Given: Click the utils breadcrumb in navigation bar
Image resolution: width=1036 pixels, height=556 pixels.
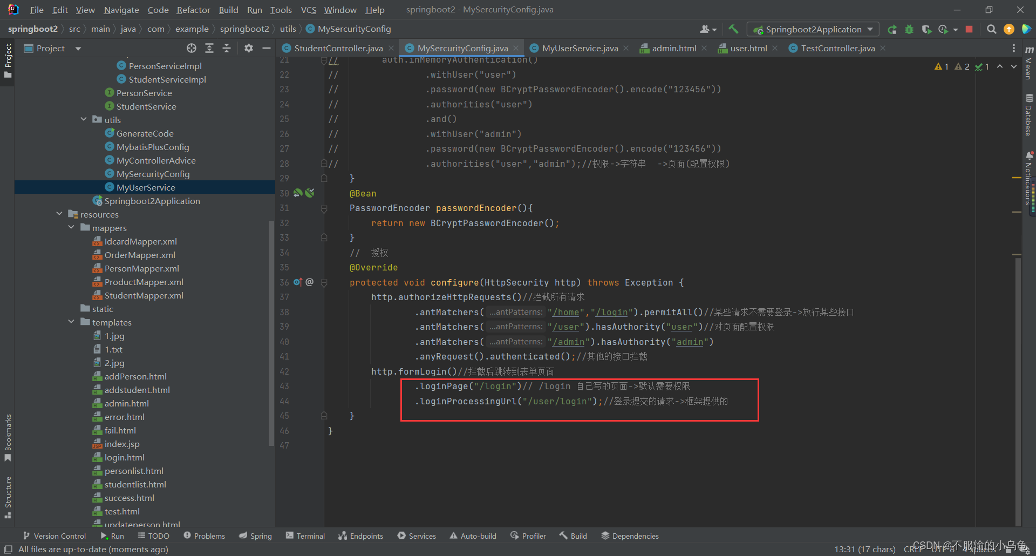Looking at the screenshot, I should click(x=288, y=29).
